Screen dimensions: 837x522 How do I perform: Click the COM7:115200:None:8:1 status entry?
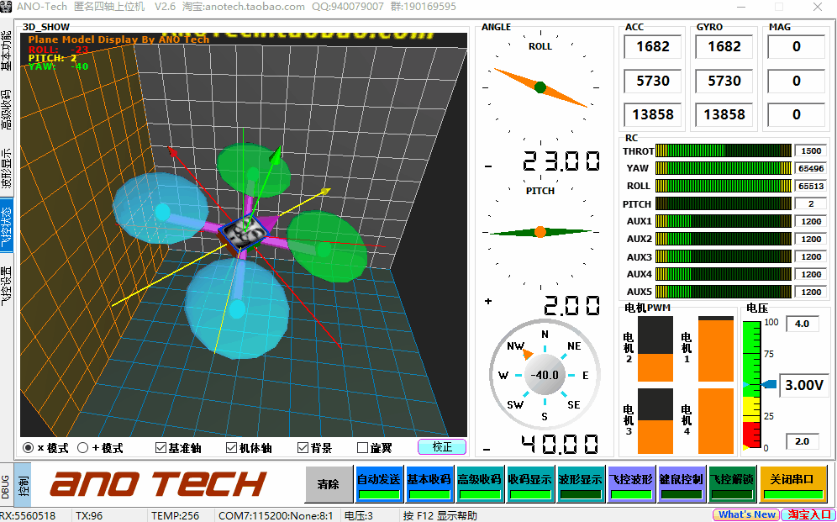(276, 515)
